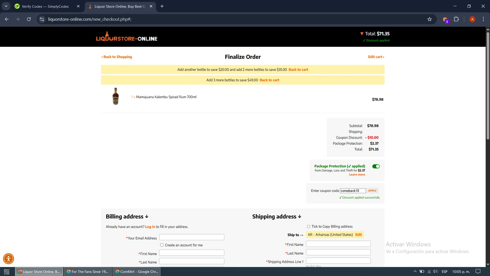The height and width of the screenshot is (276, 490).
Task: Click the coupon code input field
Action: (353, 191)
